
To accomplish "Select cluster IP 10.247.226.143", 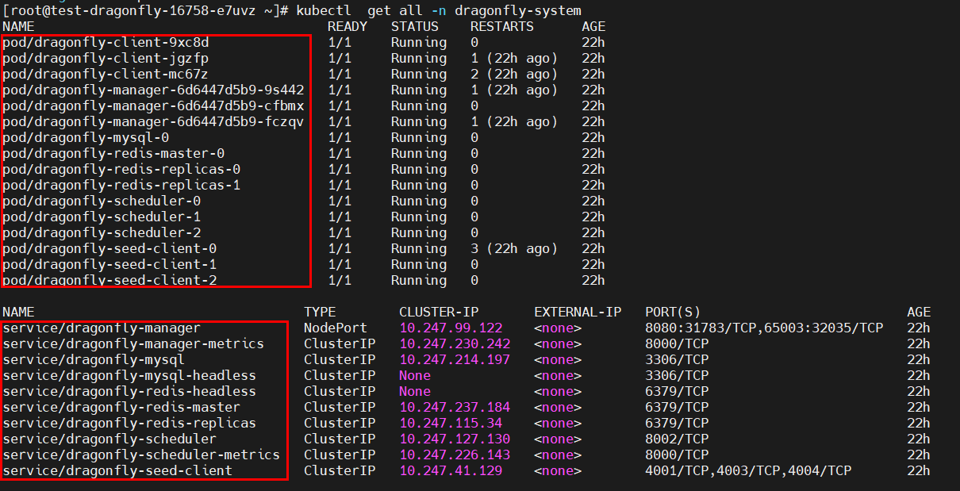I will (x=455, y=455).
